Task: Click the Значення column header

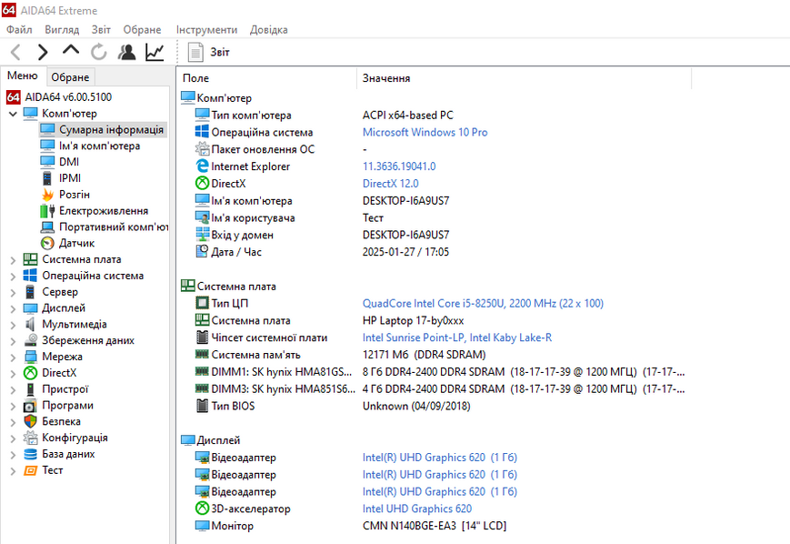Action: (x=525, y=78)
